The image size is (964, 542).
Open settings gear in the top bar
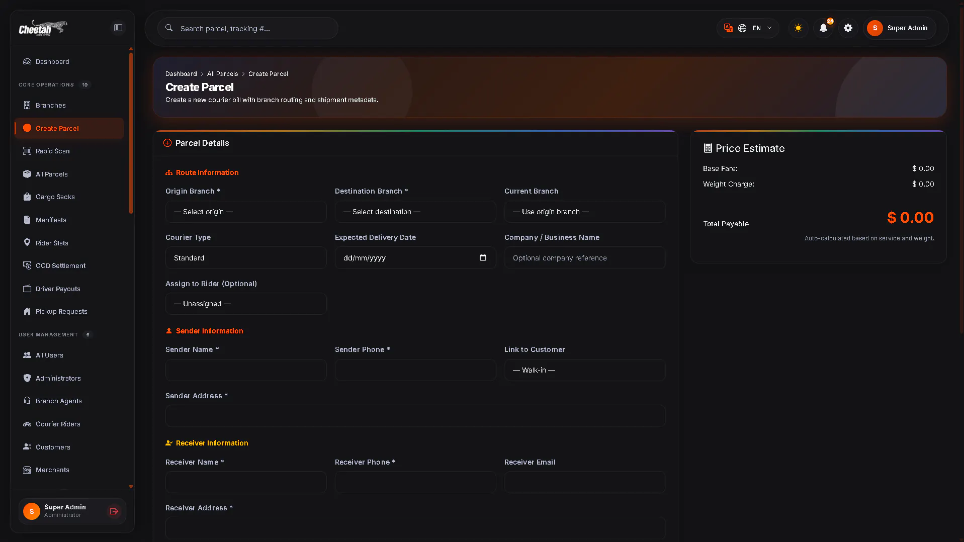[848, 28]
